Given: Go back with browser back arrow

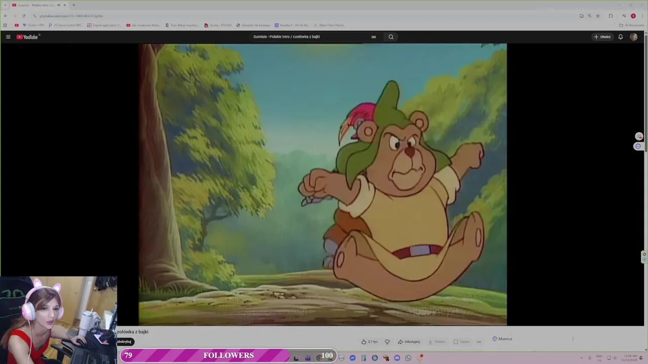Looking at the screenshot, I should click(6, 16).
